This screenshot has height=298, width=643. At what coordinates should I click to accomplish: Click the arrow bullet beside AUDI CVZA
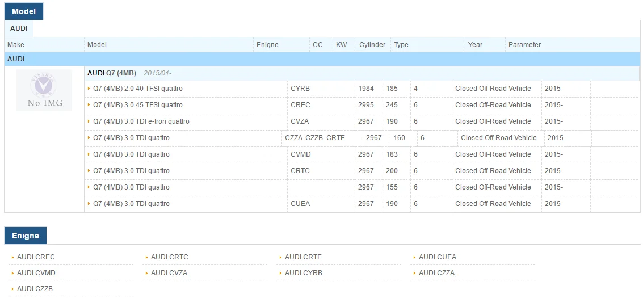[147, 274]
